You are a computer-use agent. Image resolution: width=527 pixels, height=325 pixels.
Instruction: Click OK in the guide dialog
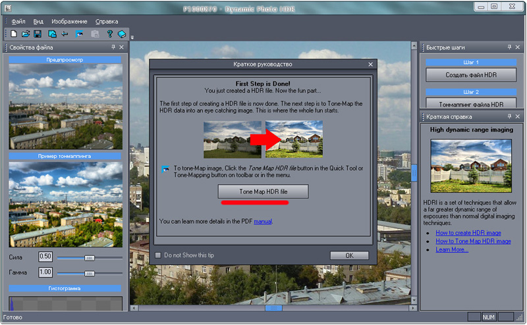(x=349, y=255)
